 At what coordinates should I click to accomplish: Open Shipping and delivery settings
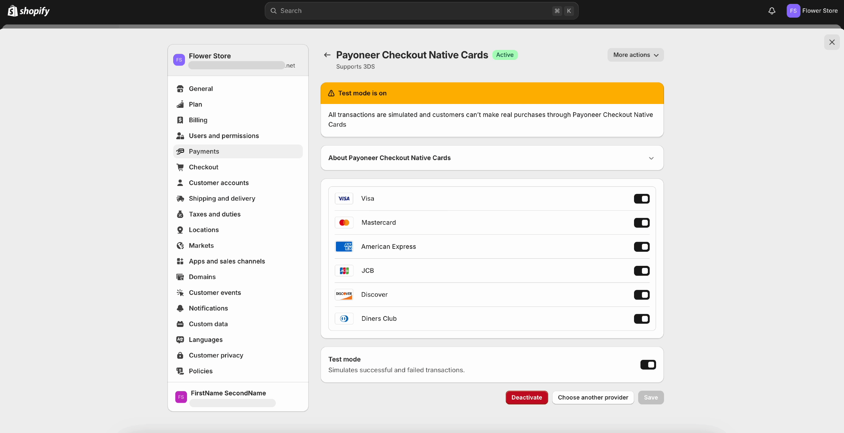click(222, 198)
